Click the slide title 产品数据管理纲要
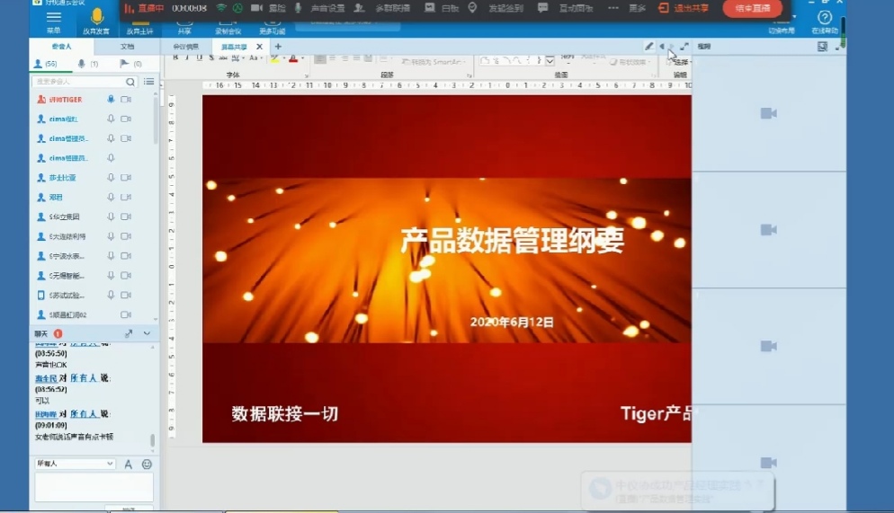This screenshot has height=513, width=894. (x=512, y=240)
